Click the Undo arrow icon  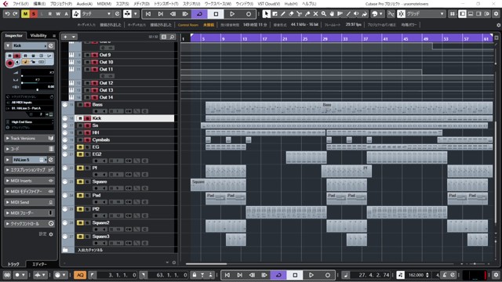tap(8, 14)
